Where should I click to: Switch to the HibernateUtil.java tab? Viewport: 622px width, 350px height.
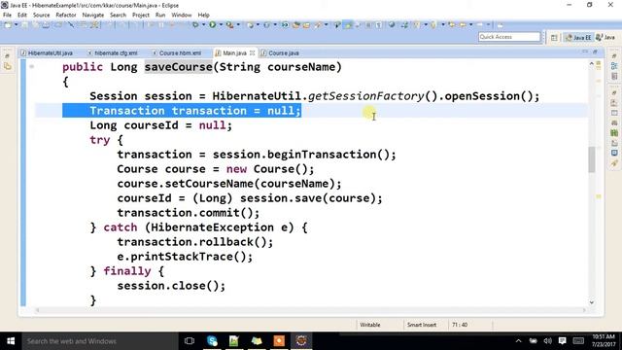pos(47,52)
